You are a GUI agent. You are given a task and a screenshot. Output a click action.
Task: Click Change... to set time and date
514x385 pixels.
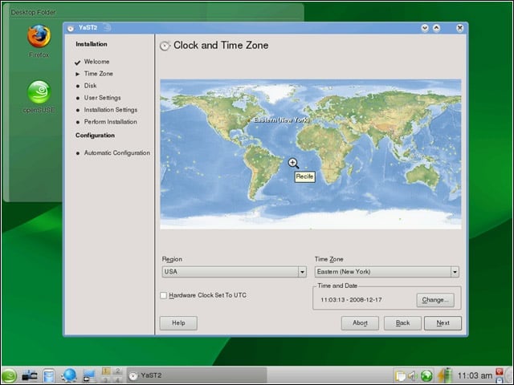point(435,300)
